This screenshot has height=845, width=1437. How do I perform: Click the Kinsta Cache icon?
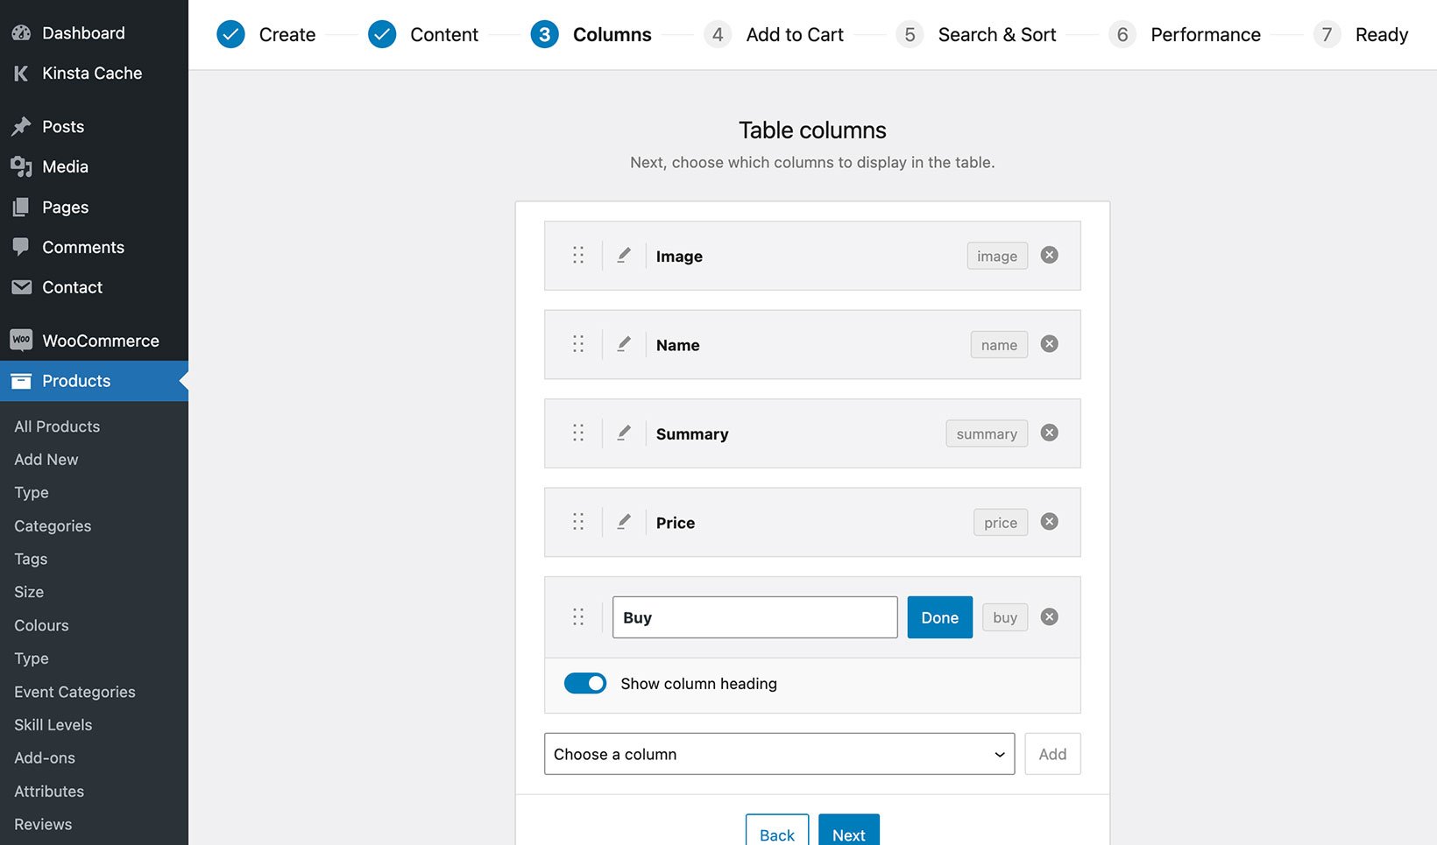[20, 73]
